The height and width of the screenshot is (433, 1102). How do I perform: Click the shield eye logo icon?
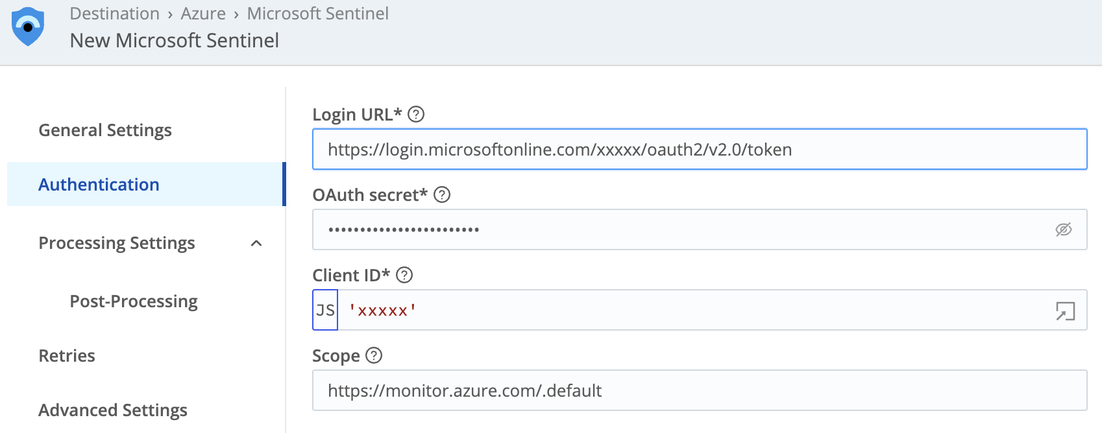[28, 27]
